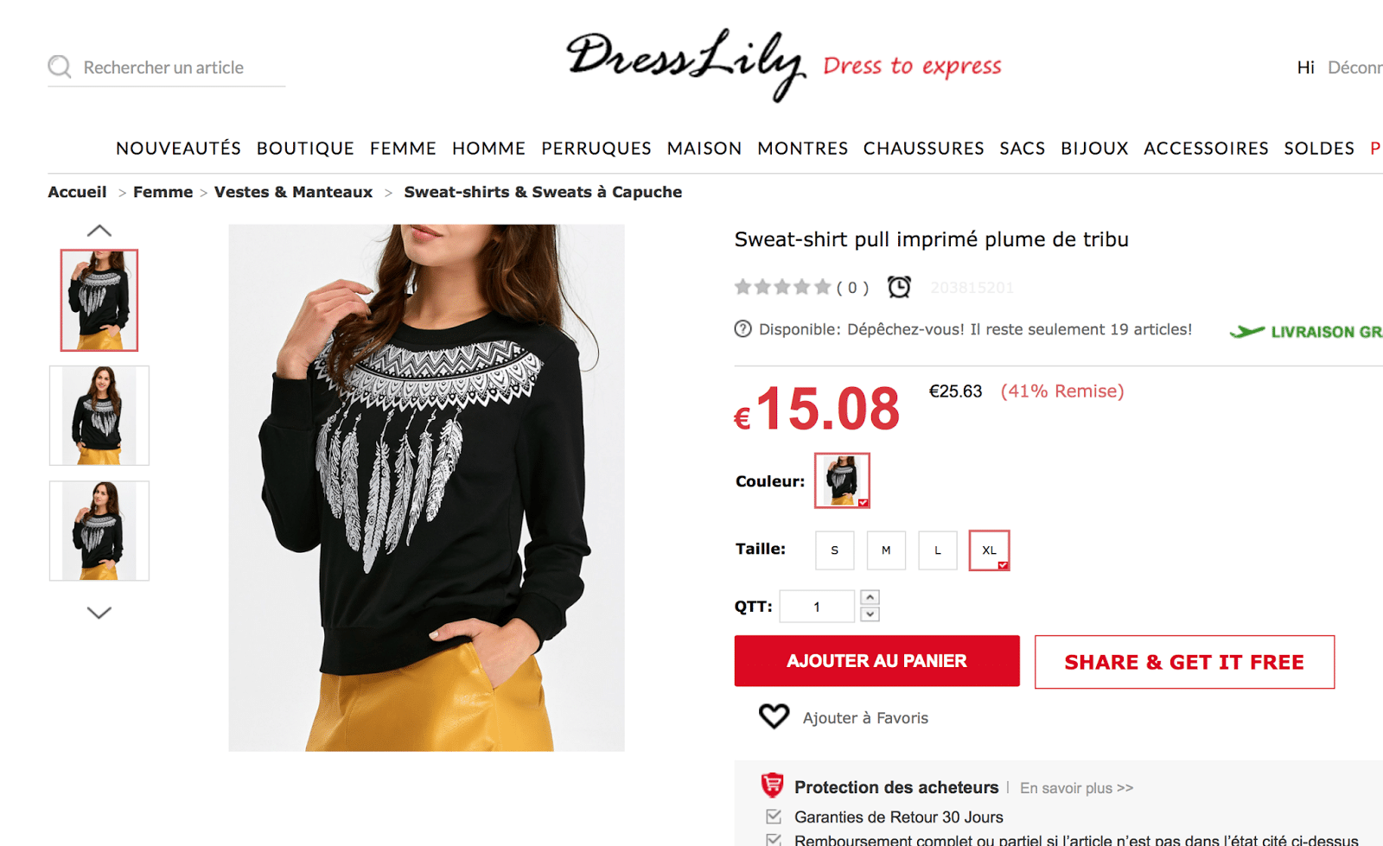Show previous thumbnails with up chevron
Image resolution: width=1383 pixels, height=846 pixels.
[99, 231]
